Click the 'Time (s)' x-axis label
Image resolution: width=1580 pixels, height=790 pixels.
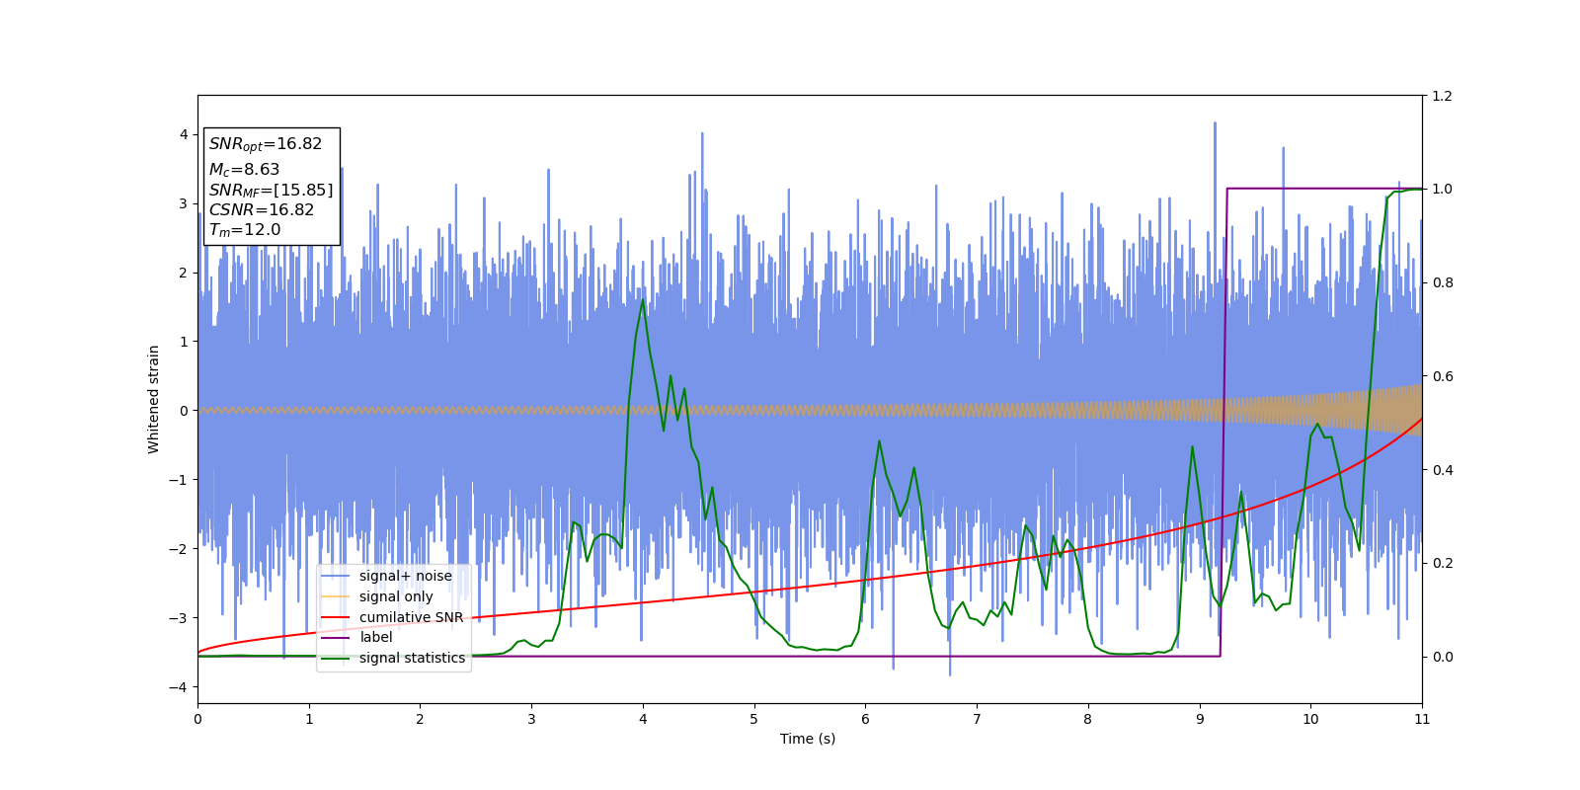click(808, 739)
